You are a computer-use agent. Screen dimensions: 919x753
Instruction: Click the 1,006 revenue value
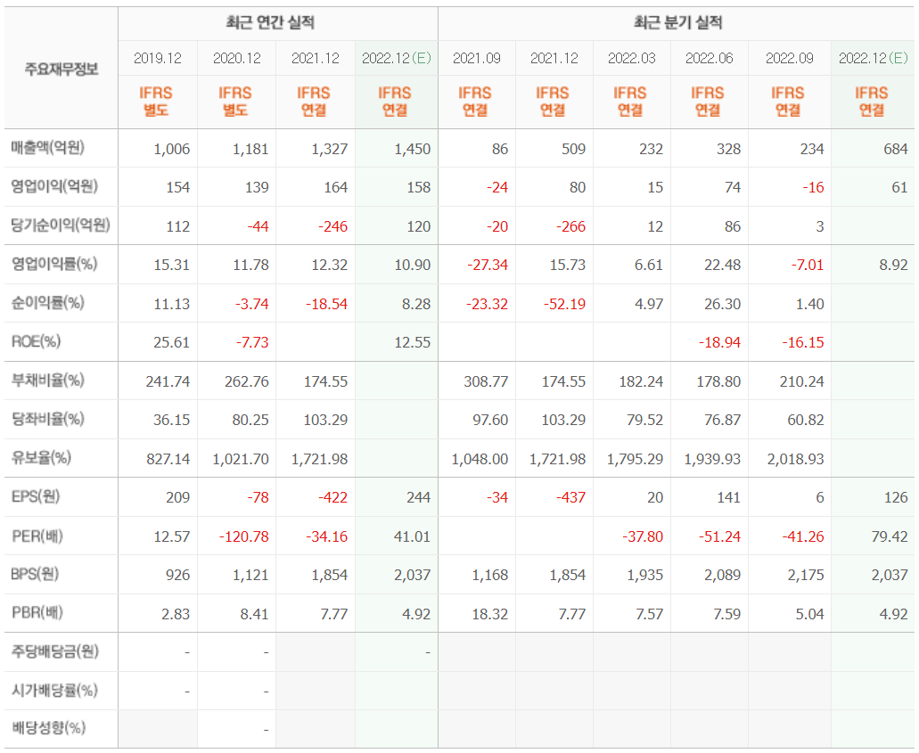point(172,149)
